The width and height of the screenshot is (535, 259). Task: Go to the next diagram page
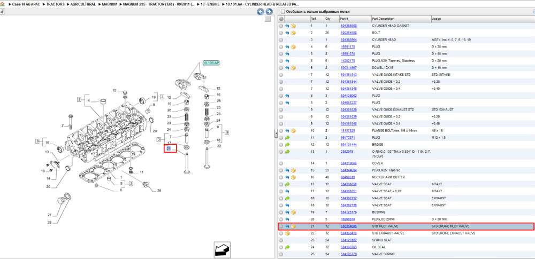269,12
